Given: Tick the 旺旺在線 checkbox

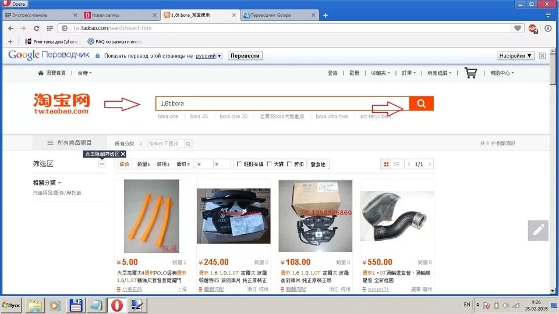Looking at the screenshot, I should (239, 164).
